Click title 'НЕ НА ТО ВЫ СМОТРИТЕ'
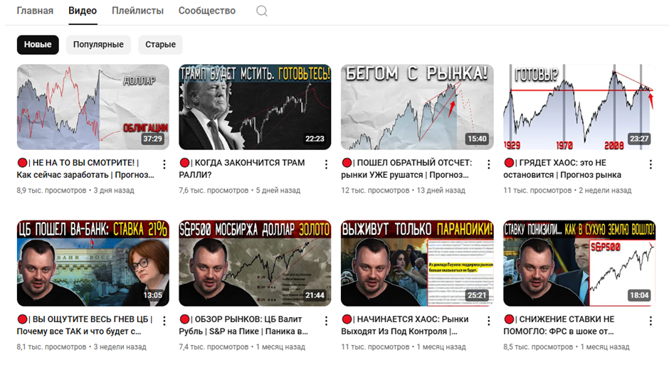Image resolution: width=669 pixels, height=367 pixels. (x=85, y=169)
